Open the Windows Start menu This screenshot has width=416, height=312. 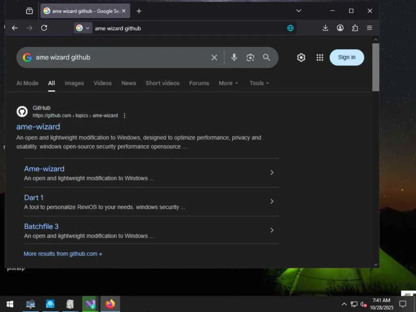pos(10,304)
